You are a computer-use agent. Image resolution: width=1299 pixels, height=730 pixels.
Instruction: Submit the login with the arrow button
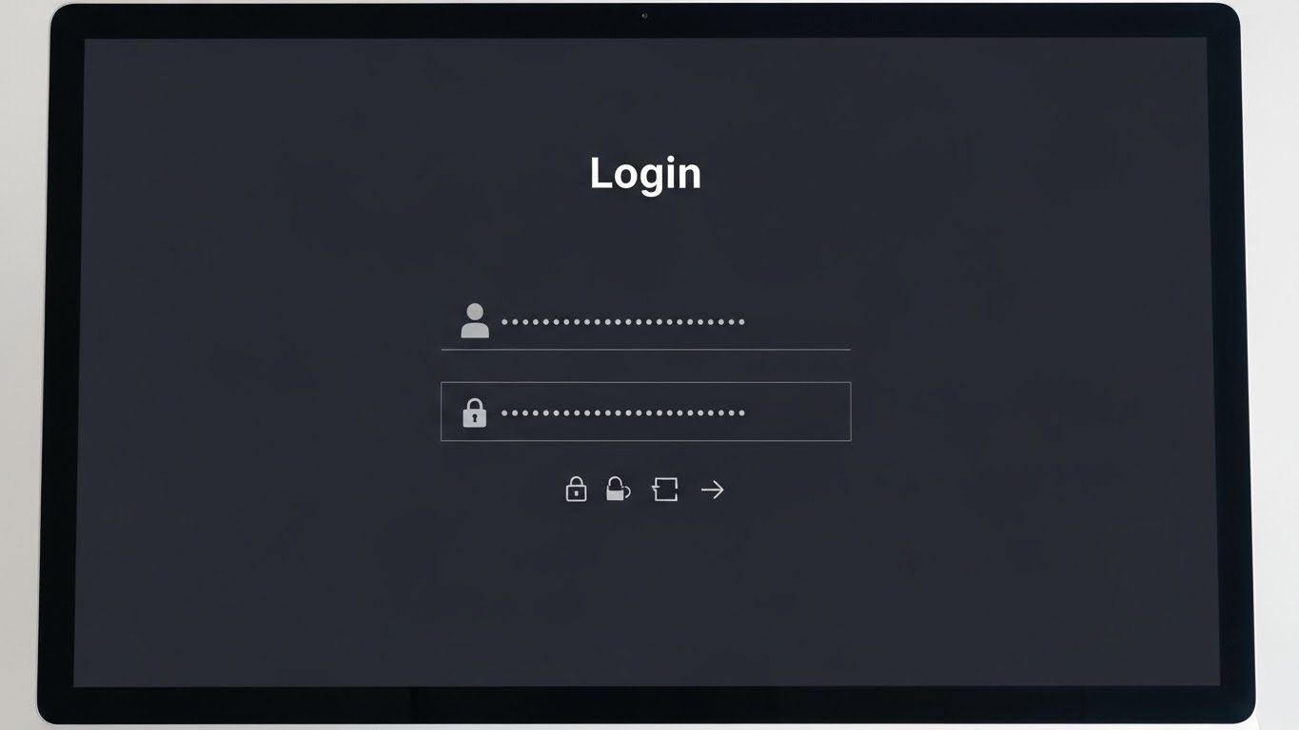click(x=712, y=490)
